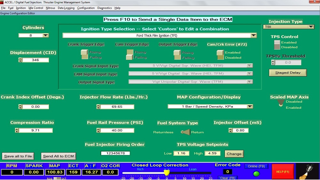The width and height of the screenshot is (320, 180).
Task: Click the Clear (F8) error button
Action: [x=228, y=178]
